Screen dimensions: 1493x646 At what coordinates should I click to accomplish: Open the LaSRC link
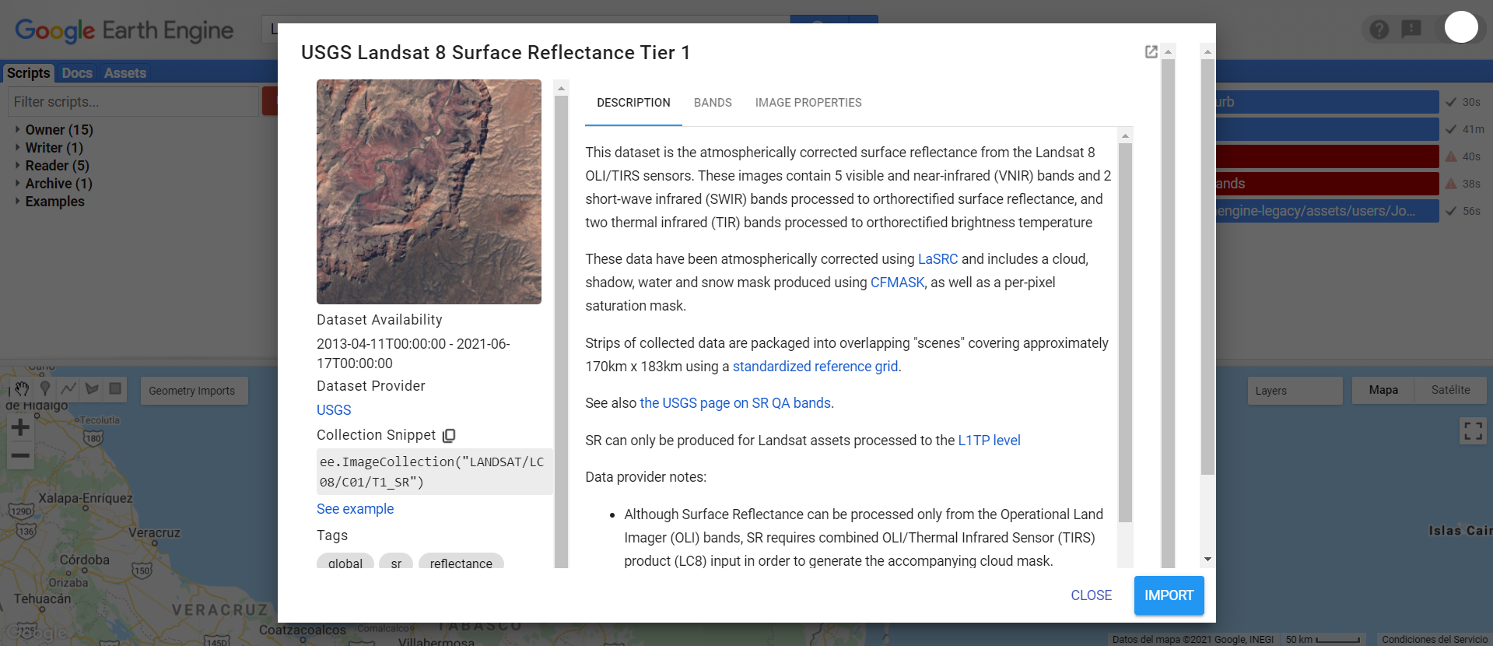(x=938, y=259)
